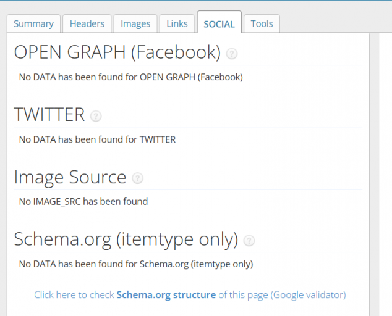Open the help icon next to Image Source
The height and width of the screenshot is (316, 392).
coord(137,178)
